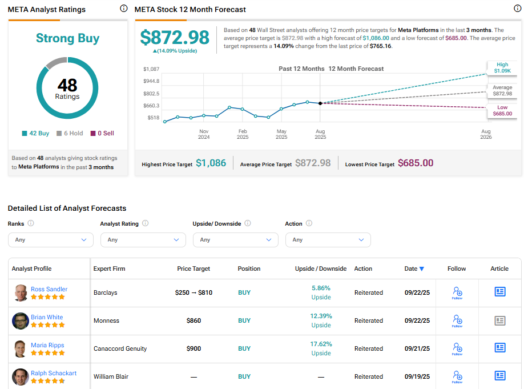The height and width of the screenshot is (389, 524).
Task: Click the Barclays firm cell
Action: (x=105, y=292)
